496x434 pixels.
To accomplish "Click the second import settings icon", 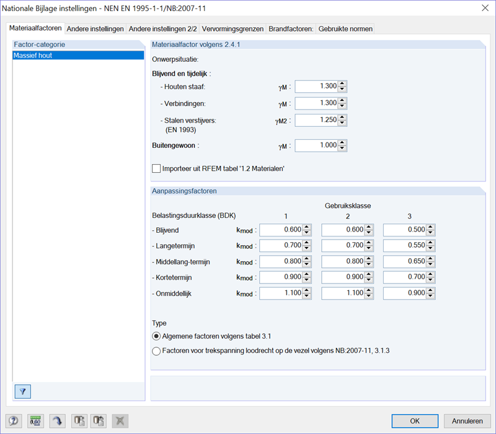I will coord(99,421).
